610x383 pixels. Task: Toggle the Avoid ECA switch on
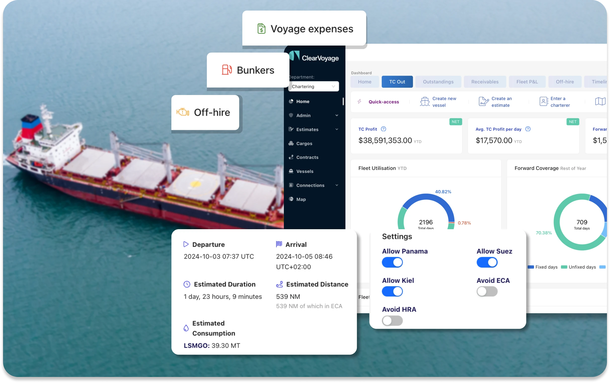click(x=487, y=291)
